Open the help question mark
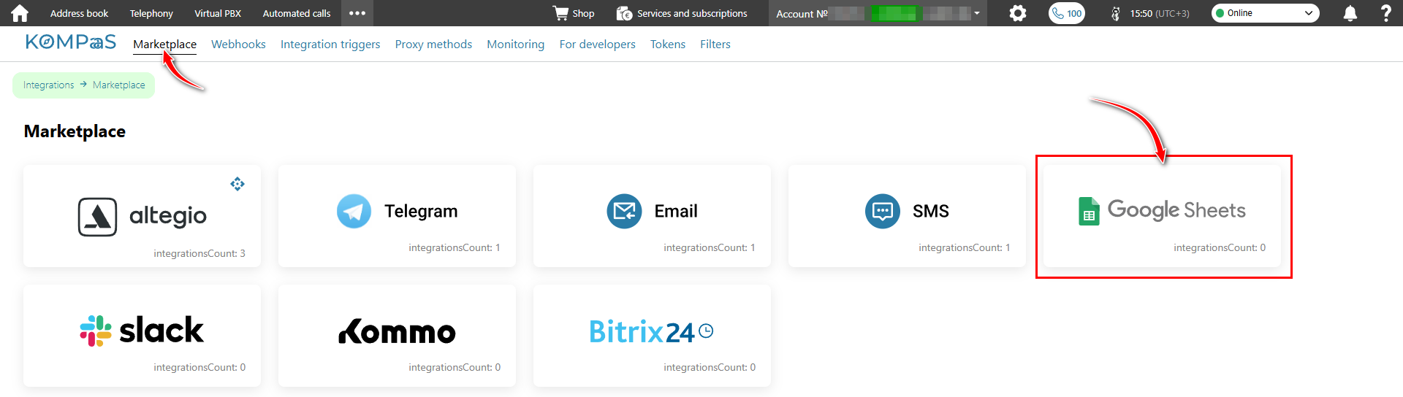 [1386, 13]
